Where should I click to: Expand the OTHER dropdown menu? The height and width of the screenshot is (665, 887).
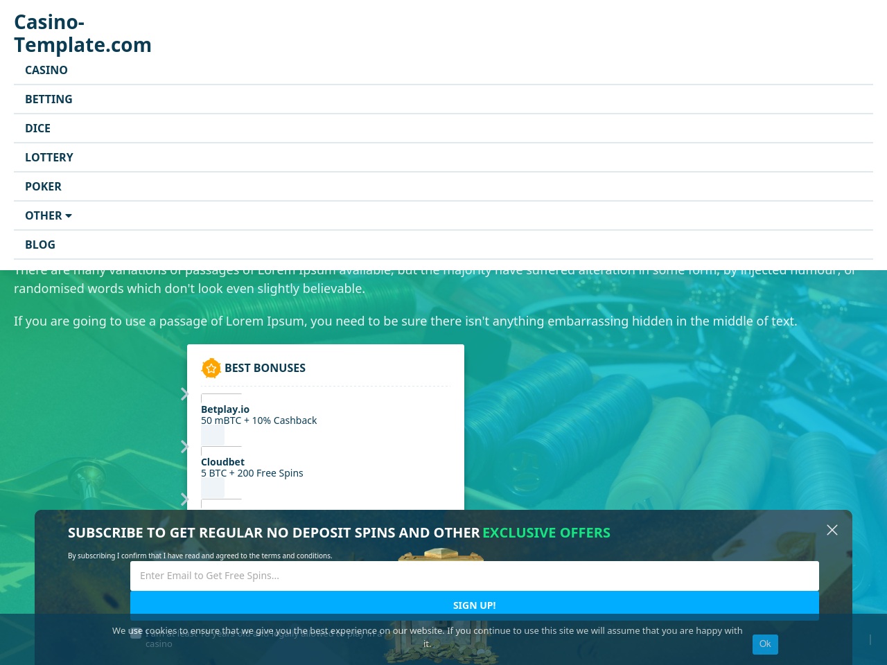(49, 215)
